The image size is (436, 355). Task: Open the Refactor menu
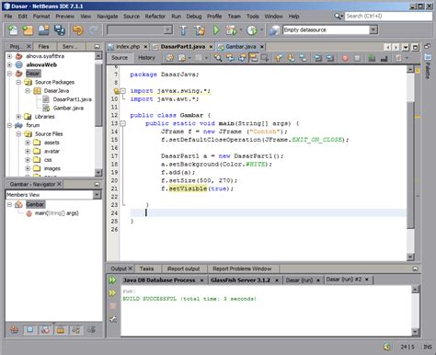[155, 17]
